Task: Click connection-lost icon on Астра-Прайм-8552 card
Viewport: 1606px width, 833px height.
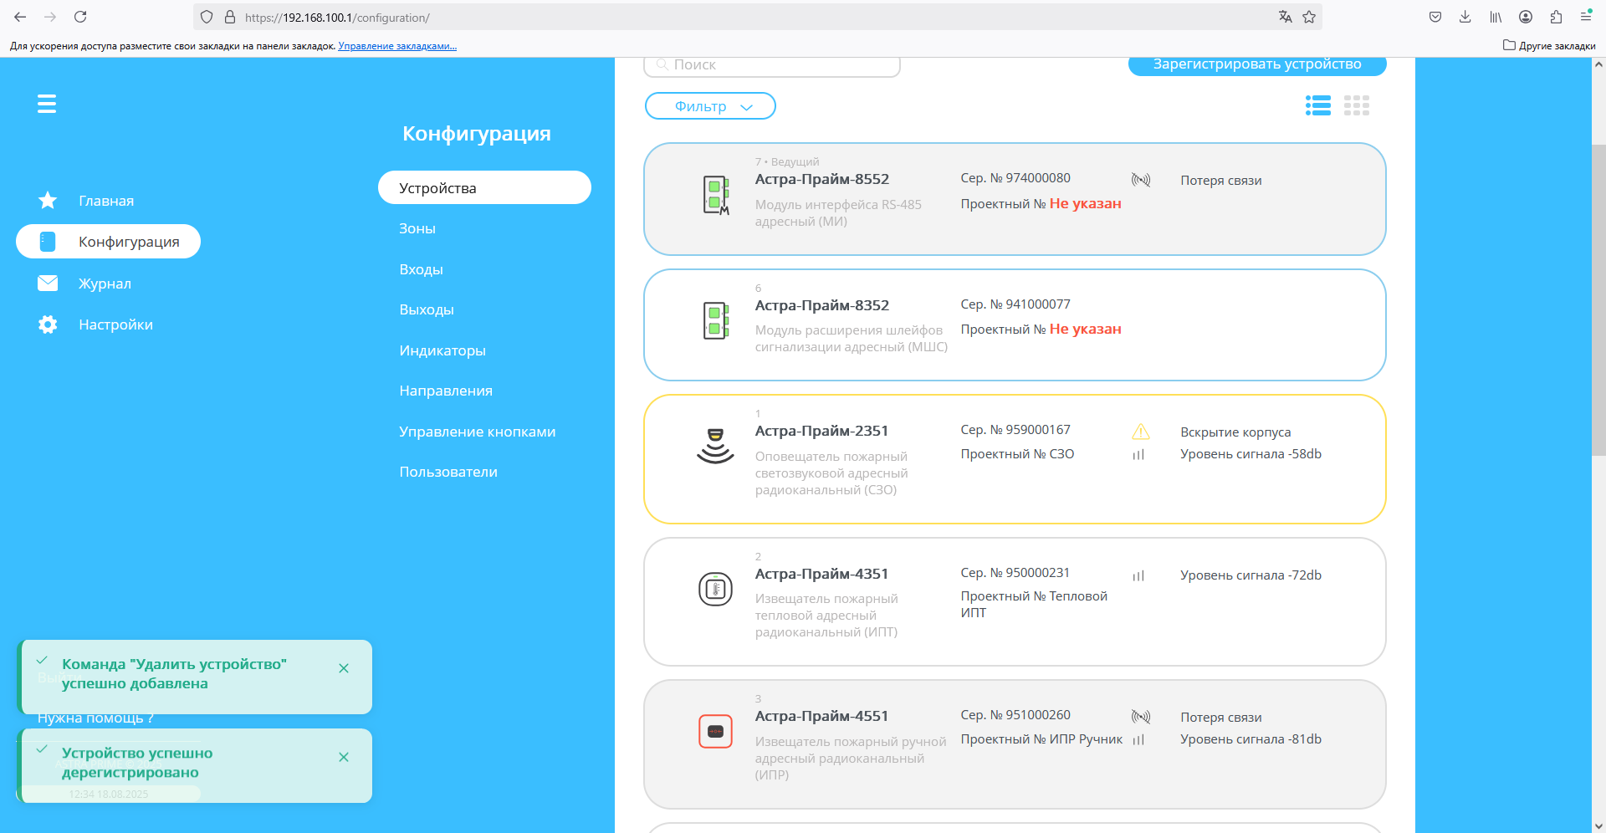Action: tap(1141, 180)
